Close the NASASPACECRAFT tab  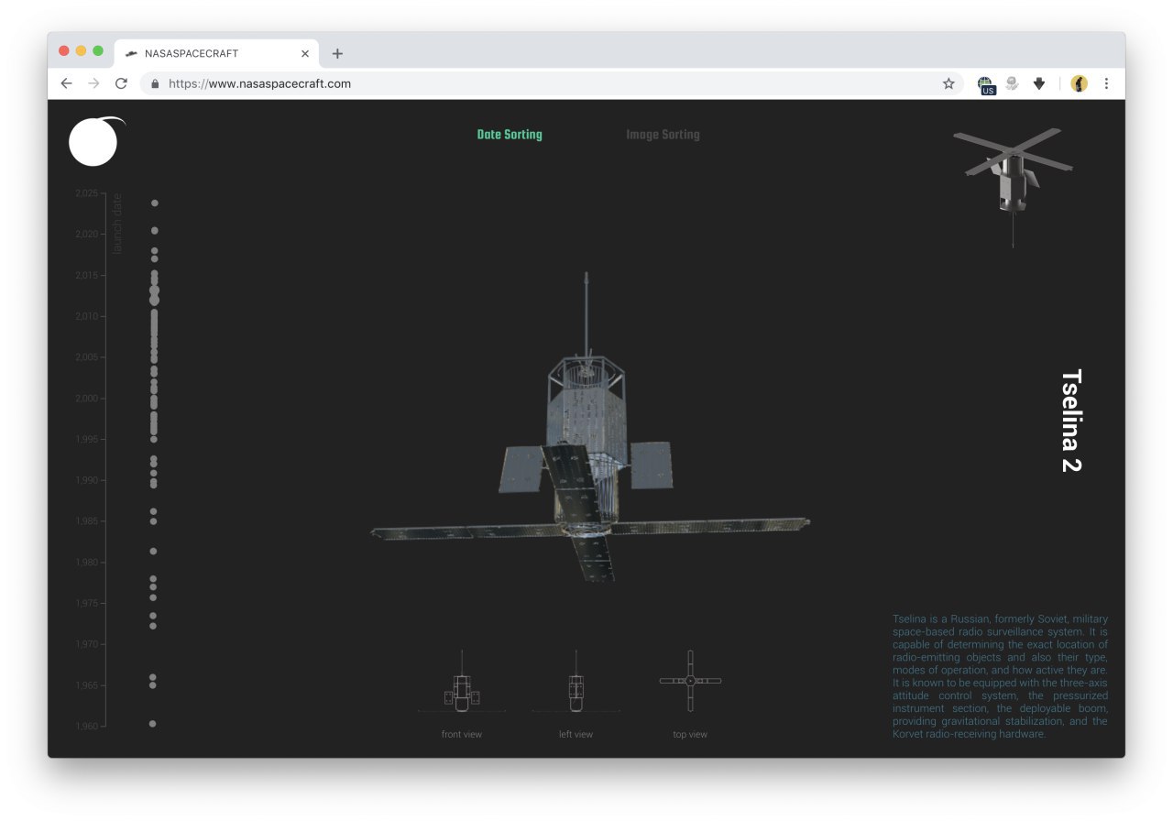click(x=305, y=53)
